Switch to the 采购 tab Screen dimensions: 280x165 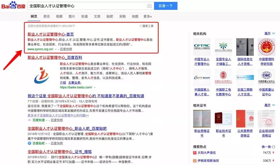122,16
